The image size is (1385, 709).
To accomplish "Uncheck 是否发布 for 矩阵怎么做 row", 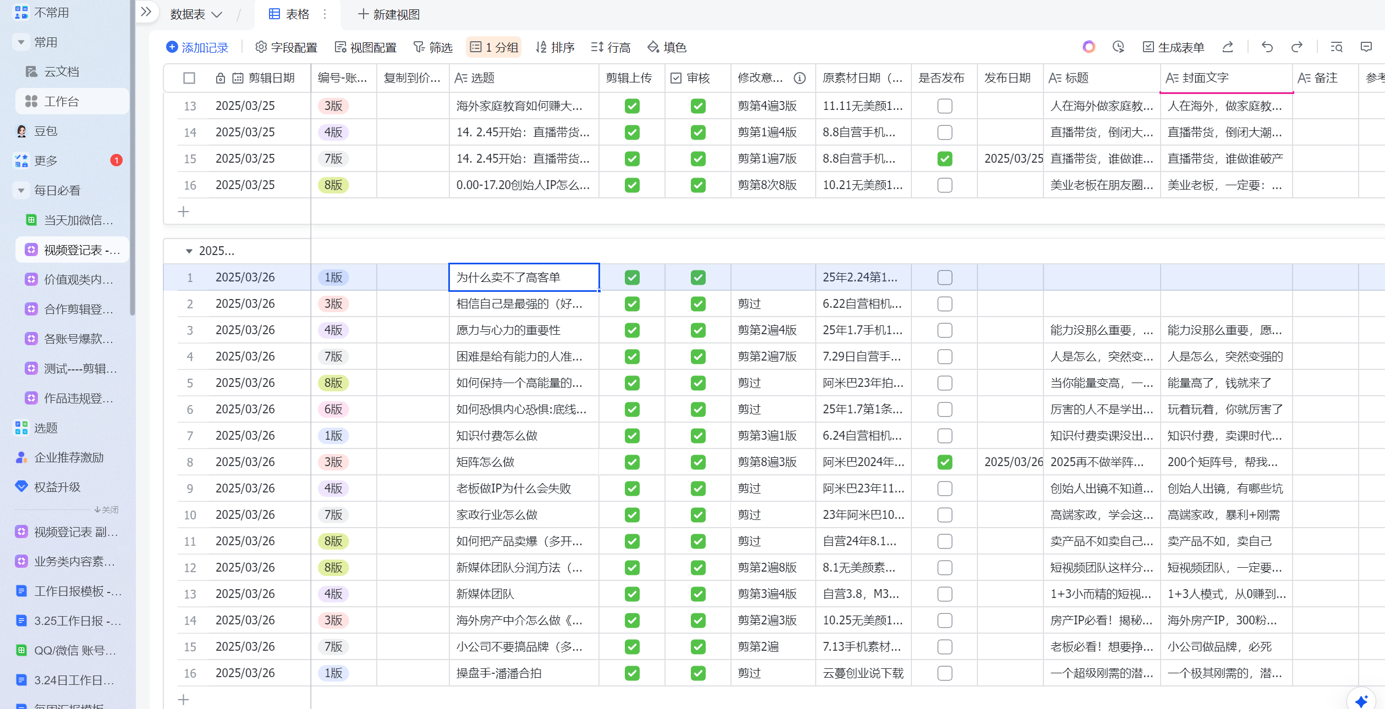I will [x=944, y=462].
